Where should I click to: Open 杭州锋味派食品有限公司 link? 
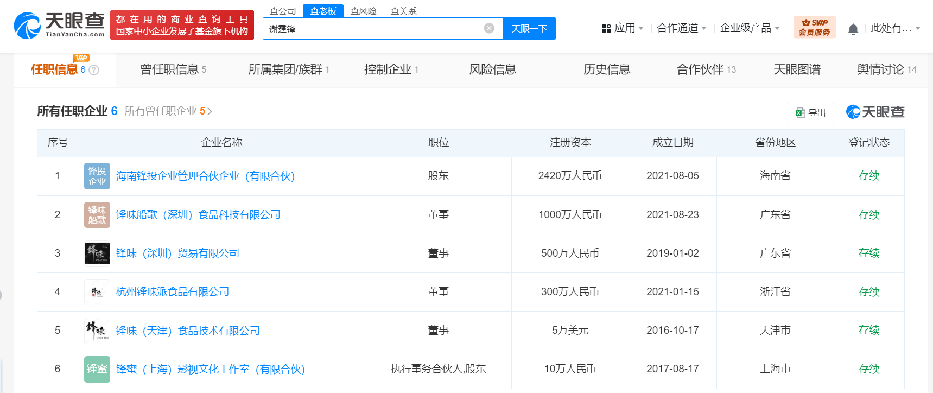pyautogui.click(x=173, y=292)
